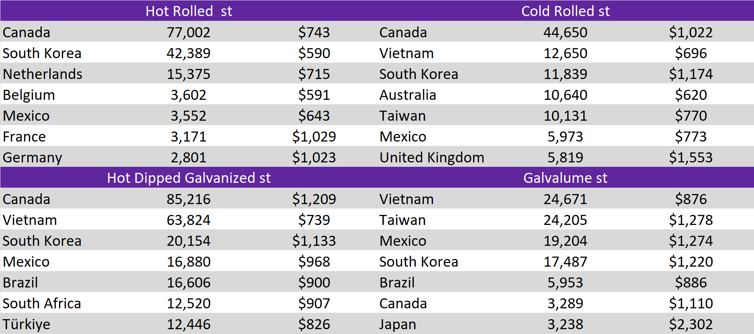Select the Germany row label
The width and height of the screenshot is (754, 334).
pyautogui.click(x=32, y=158)
